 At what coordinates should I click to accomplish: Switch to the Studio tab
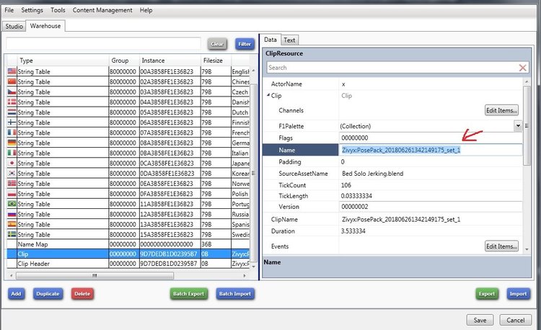pyautogui.click(x=14, y=27)
